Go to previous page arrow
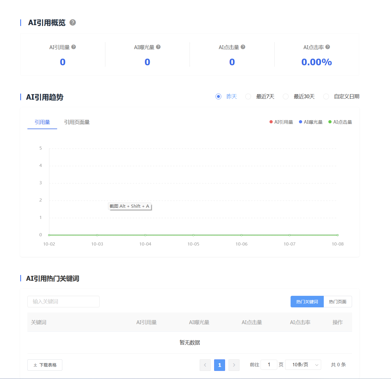This screenshot has width=391, height=379. coord(205,365)
